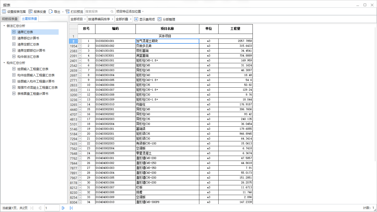377x212 pixels.
Task: Click the page number input field
Action: coord(52,208)
